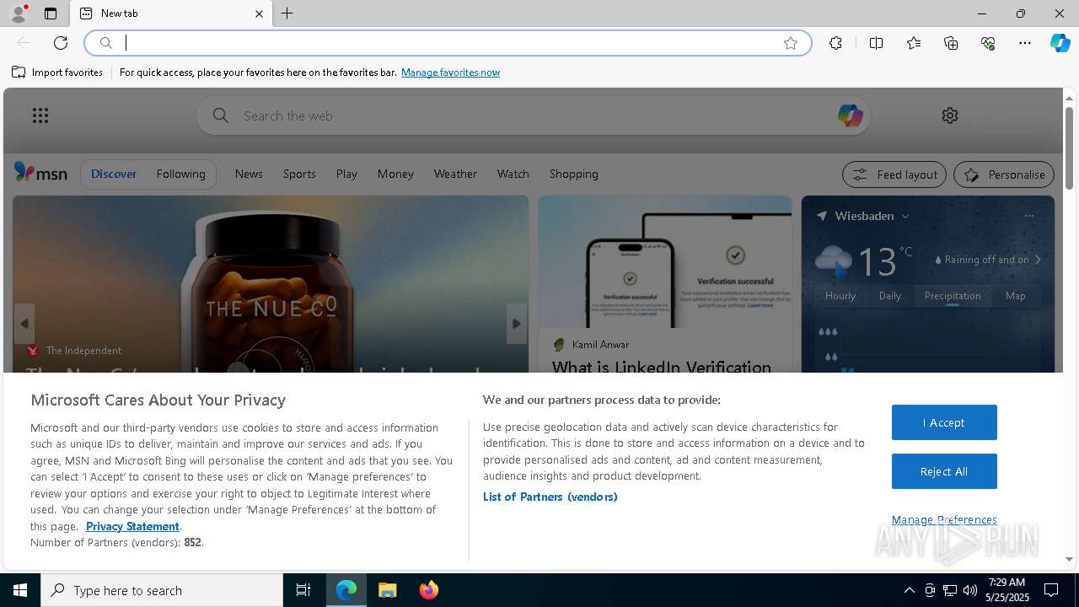Click the Personalise button

[1004, 175]
